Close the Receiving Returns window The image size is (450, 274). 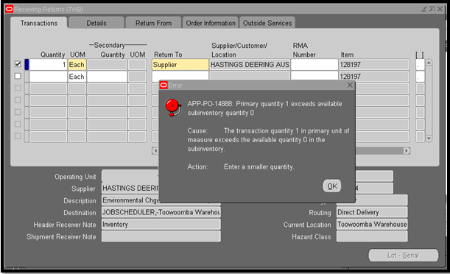click(x=440, y=9)
